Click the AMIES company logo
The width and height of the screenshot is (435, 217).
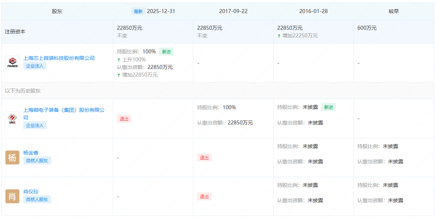click(12, 63)
